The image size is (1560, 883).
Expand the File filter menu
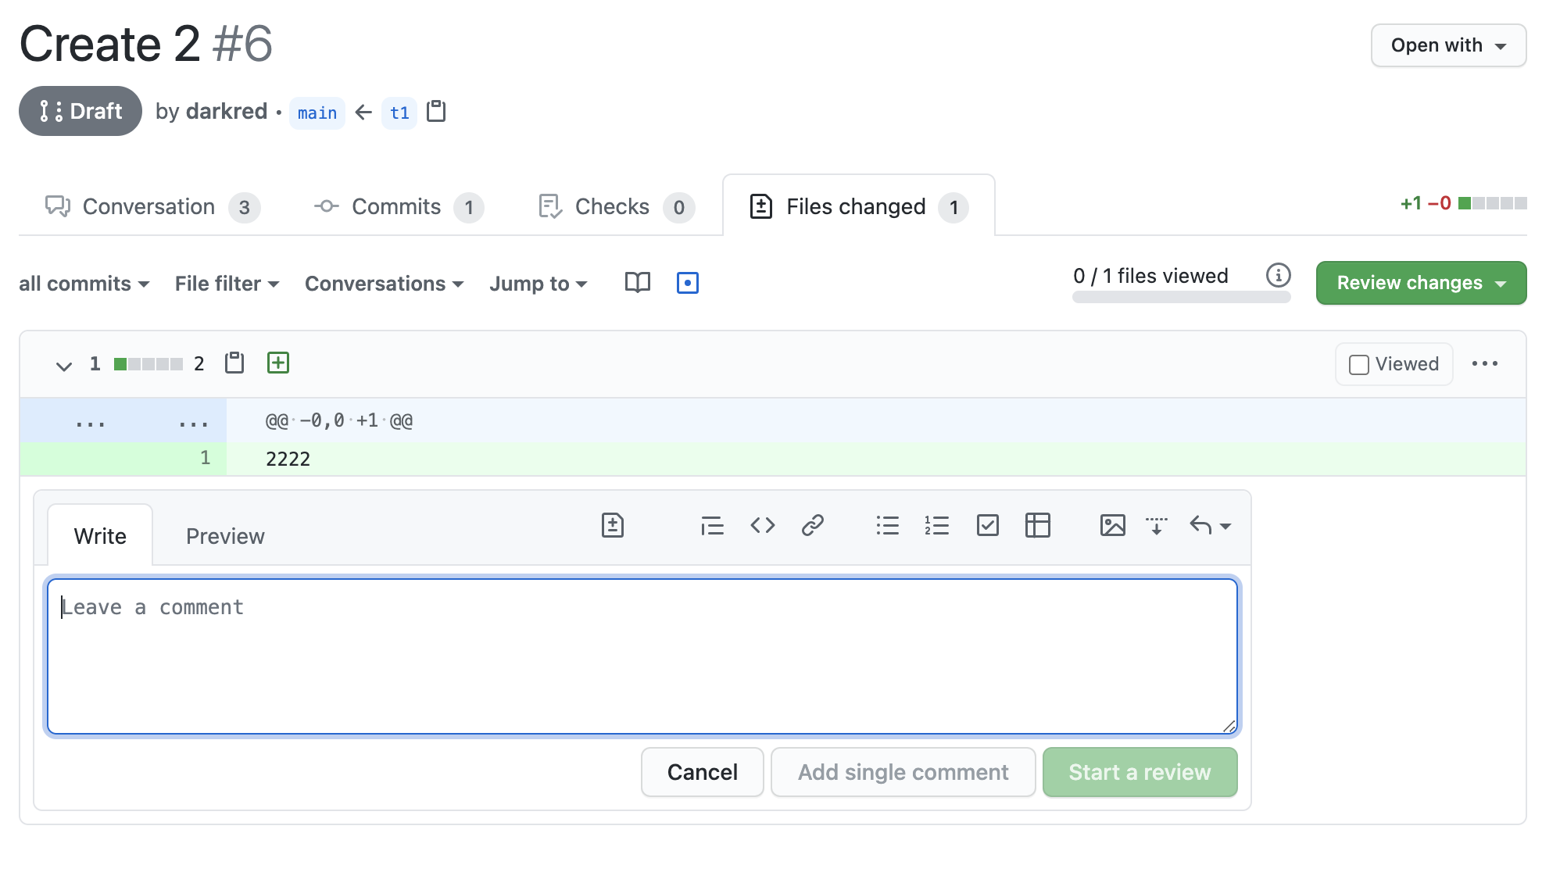coord(227,284)
